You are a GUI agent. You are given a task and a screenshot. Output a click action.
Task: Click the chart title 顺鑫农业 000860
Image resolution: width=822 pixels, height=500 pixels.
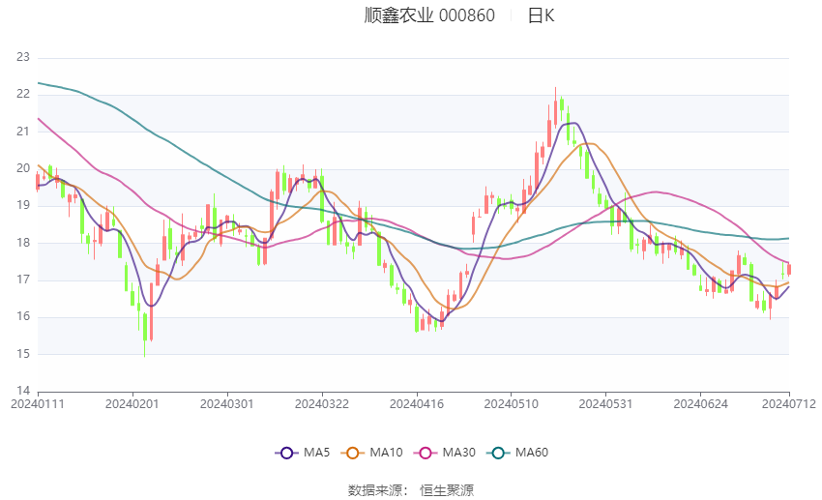[x=429, y=15]
